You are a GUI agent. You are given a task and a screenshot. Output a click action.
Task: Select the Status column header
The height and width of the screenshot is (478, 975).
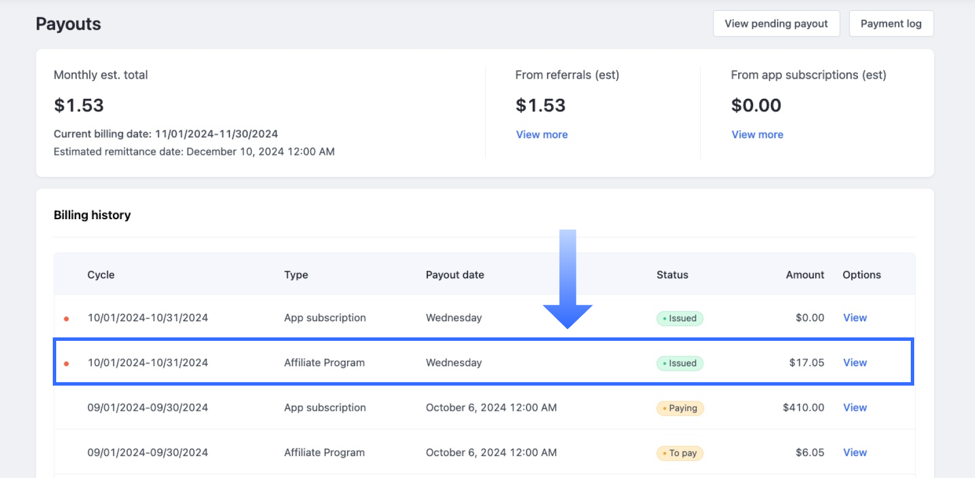click(672, 275)
